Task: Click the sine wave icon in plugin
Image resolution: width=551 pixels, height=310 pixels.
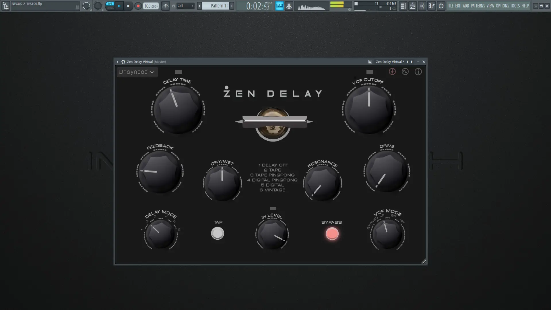Action: 405,72
